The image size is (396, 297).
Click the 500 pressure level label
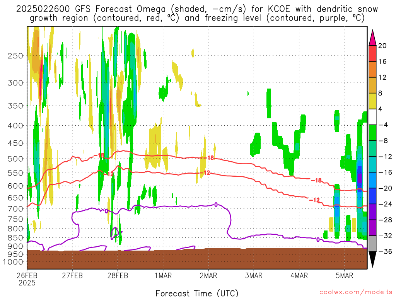(x=15, y=159)
